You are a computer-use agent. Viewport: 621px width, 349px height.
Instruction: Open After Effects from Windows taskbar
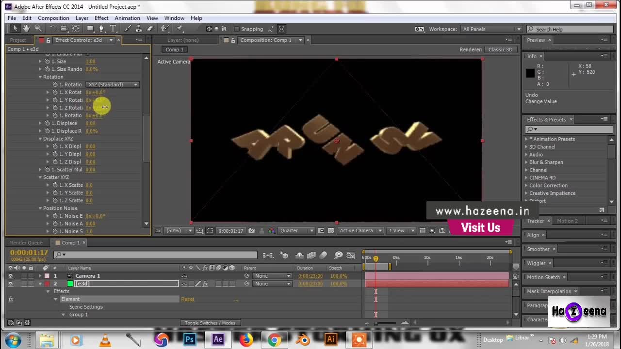218,339
